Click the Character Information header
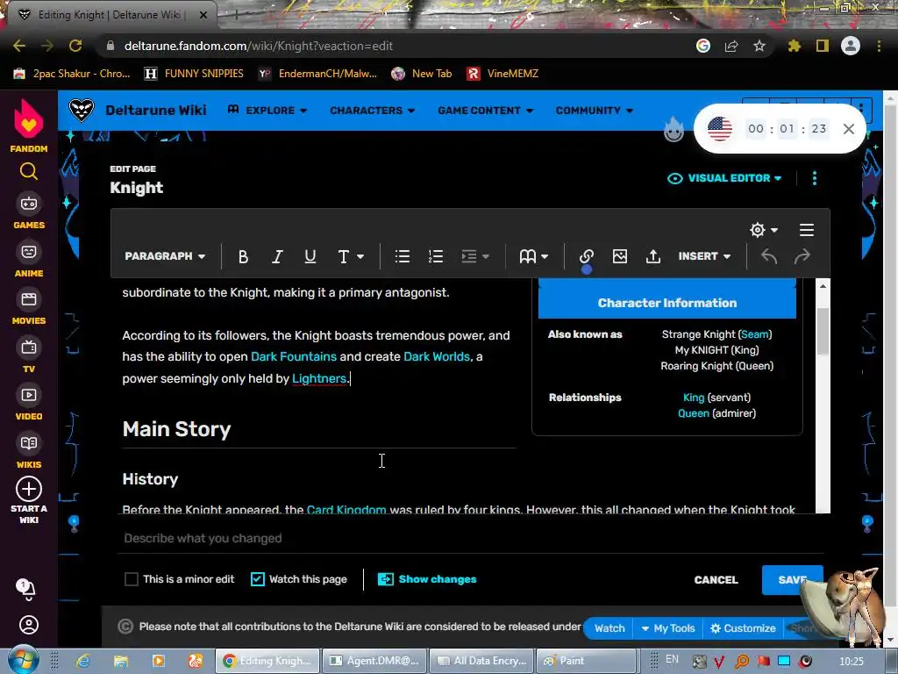Screen dimensions: 898x674 667,303
